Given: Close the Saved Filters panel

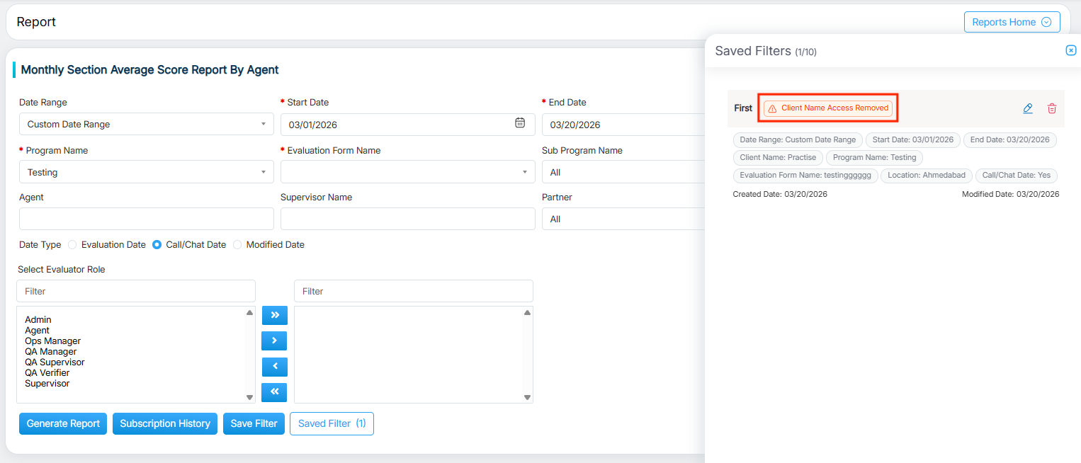Looking at the screenshot, I should 1071,50.
